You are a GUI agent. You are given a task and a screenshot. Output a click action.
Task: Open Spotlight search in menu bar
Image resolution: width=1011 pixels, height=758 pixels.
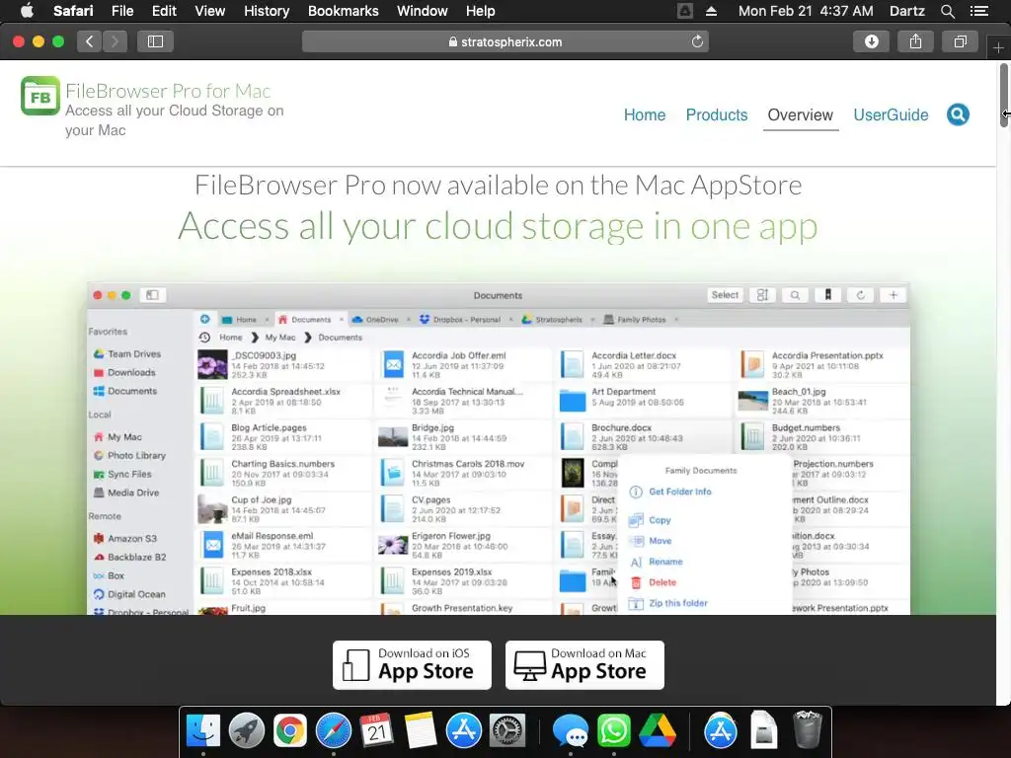click(x=947, y=11)
